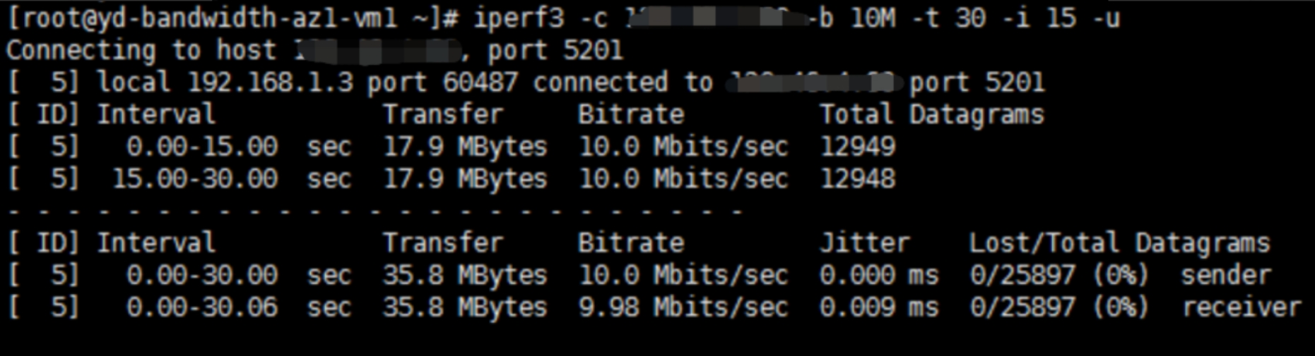
Task: Click the Total Datagrams header
Action: pyautogui.click(x=932, y=114)
